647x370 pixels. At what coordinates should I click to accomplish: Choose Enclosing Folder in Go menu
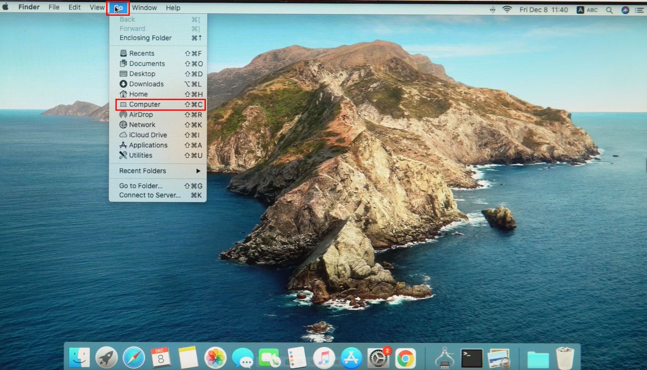pyautogui.click(x=158, y=38)
